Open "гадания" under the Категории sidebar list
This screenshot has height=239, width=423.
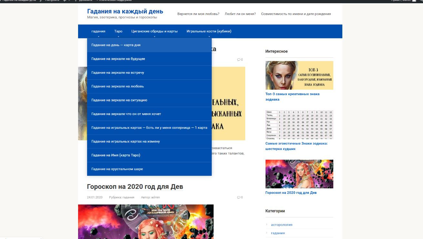coord(278,233)
